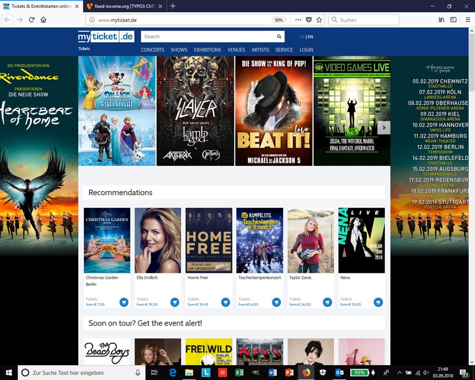Viewport: 475px width, 380px height.
Task: Switch site language to DE
Action: [302, 36]
